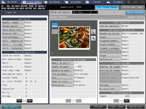Open the Regis. marca recor. setting
This screenshot has width=146, height=109.
(x=13, y=30)
